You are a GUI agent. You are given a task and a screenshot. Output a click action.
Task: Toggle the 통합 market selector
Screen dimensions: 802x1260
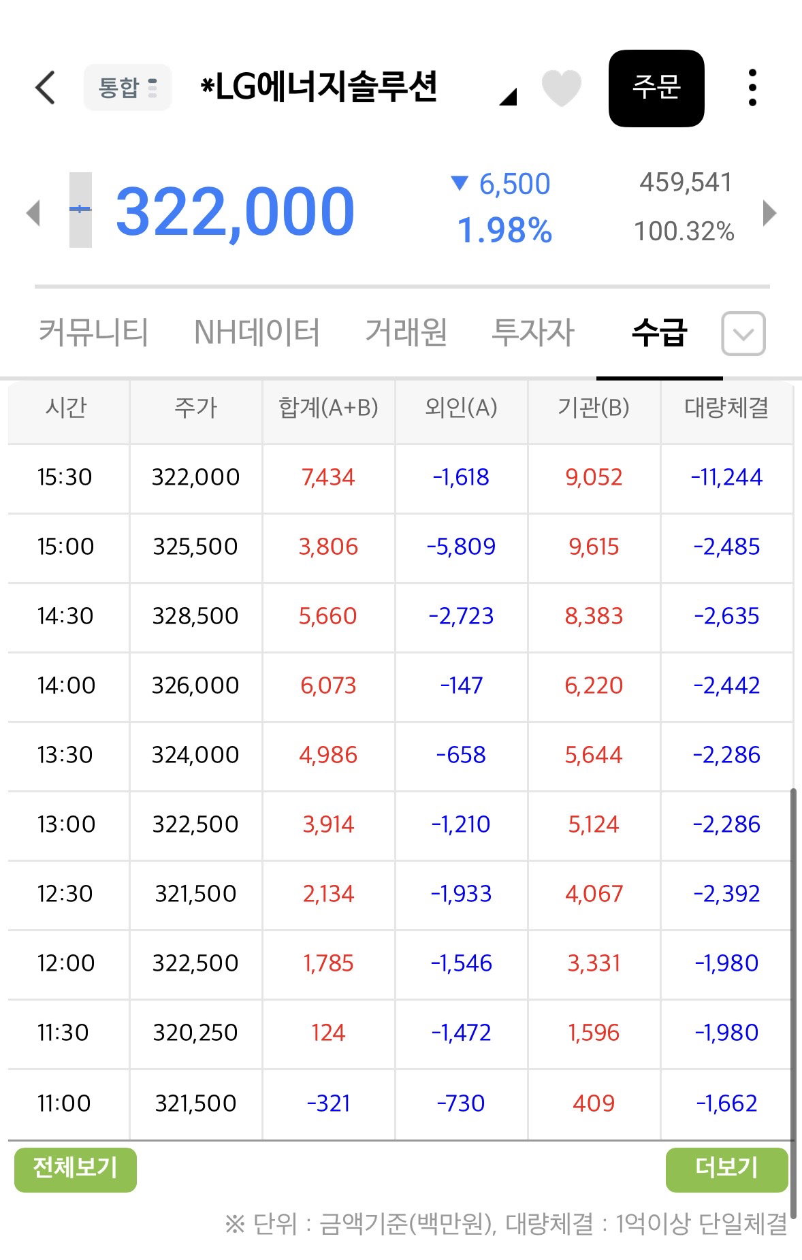point(127,88)
